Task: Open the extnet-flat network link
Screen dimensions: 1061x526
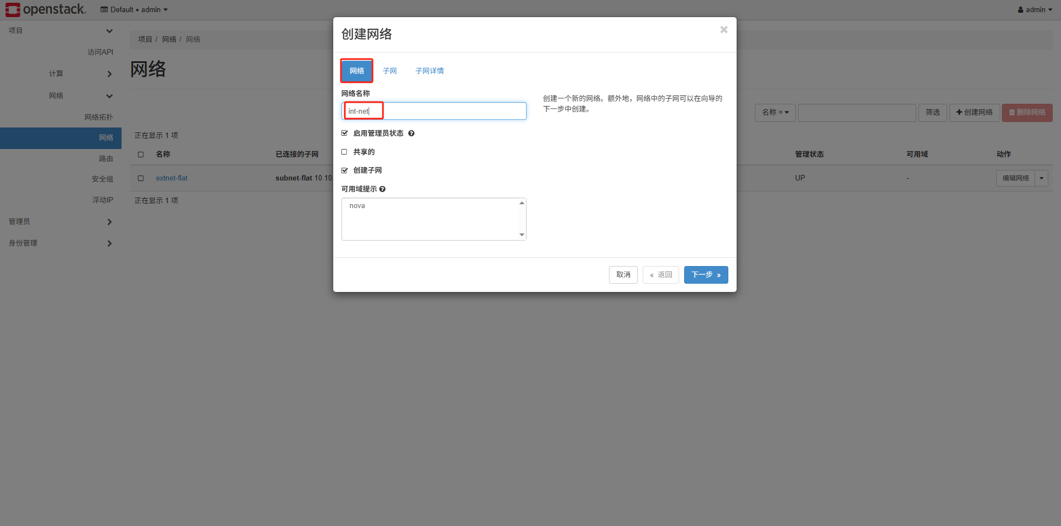Action: pos(171,178)
